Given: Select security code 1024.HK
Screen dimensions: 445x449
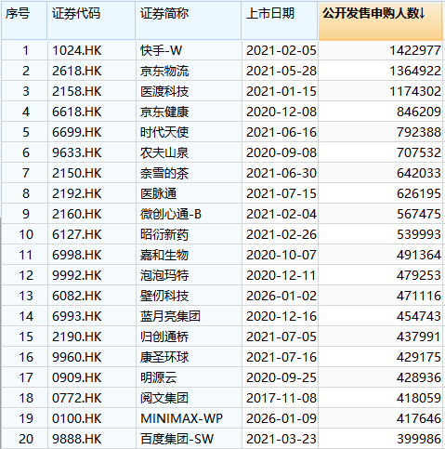Looking at the screenshot, I should tap(92, 50).
